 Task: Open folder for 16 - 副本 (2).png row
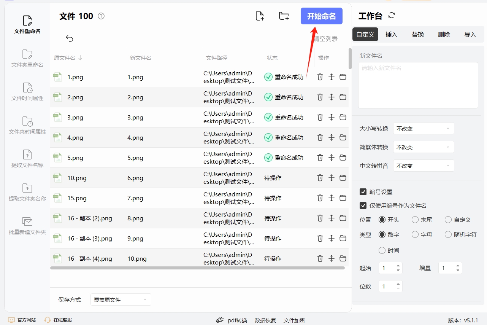(343, 218)
